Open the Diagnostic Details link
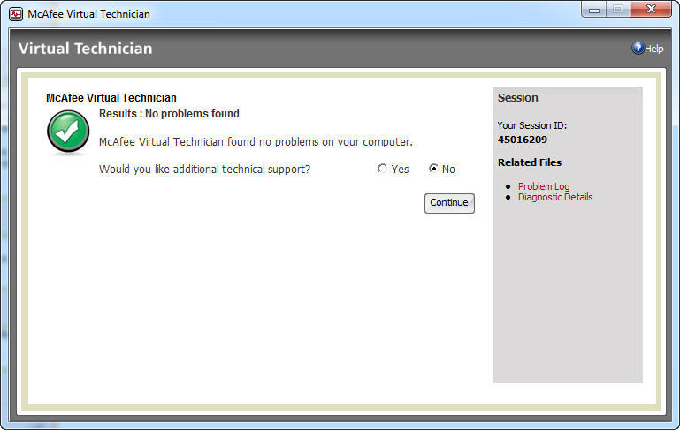Viewport: 680px width, 430px height. point(555,197)
